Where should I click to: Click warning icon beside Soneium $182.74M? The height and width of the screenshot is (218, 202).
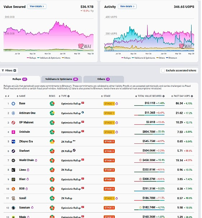(x=140, y=208)
